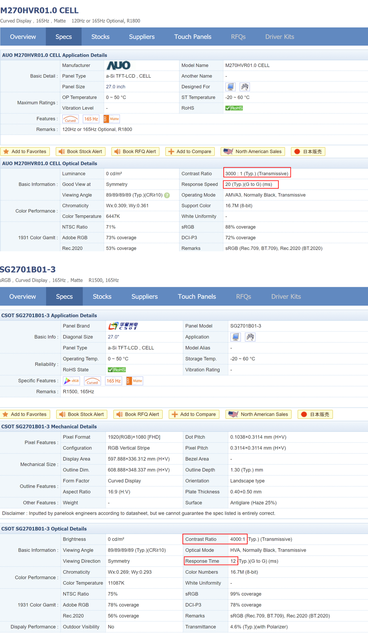This screenshot has width=368, height=641.
Task: Open Suppliers tab of SG2701B01-3
Action: pos(144,297)
